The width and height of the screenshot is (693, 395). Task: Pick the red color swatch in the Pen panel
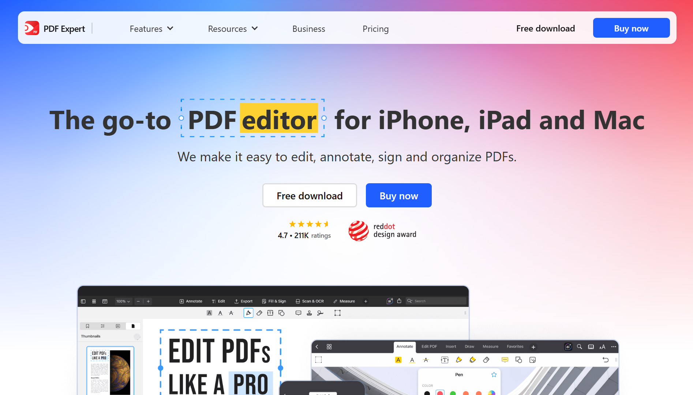[x=440, y=393]
